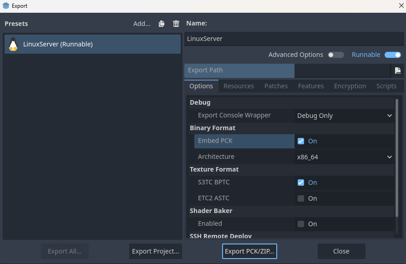Click the Export Project button

(x=156, y=251)
